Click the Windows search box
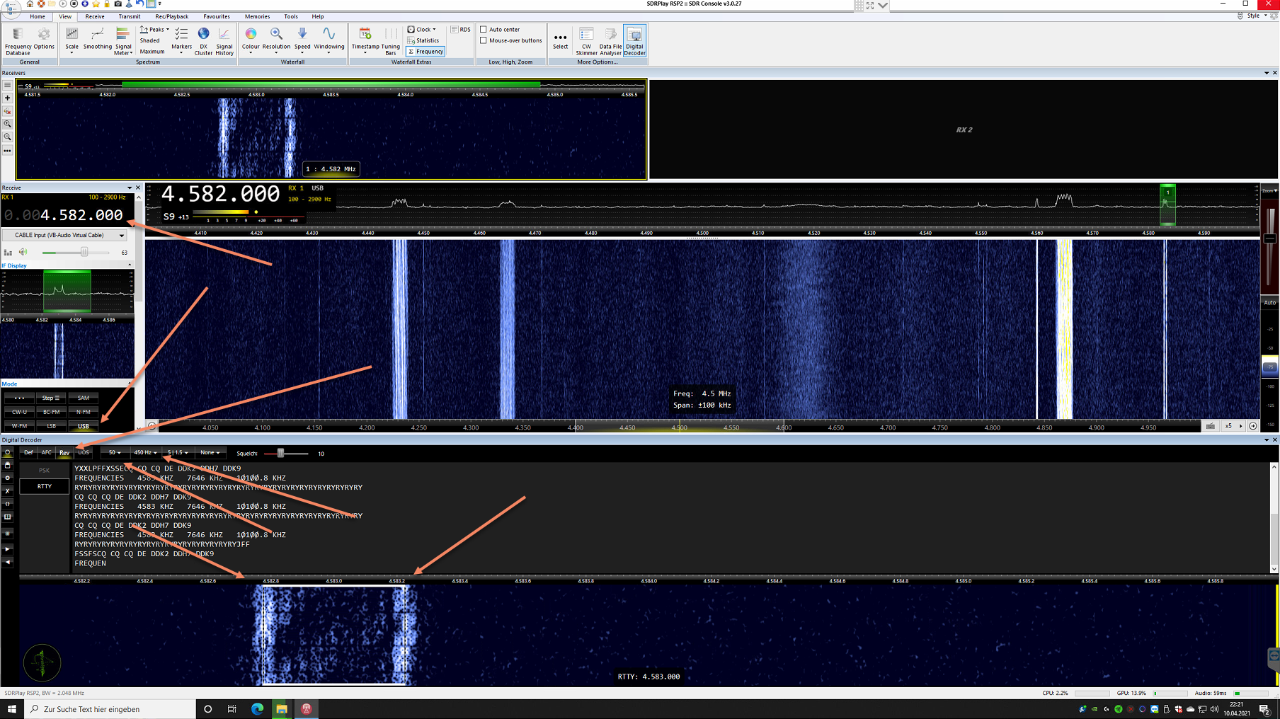This screenshot has width=1280, height=719. pyautogui.click(x=110, y=709)
